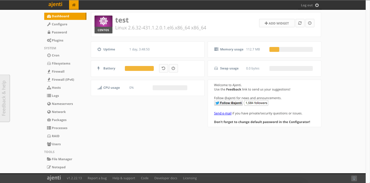
Task: Open the Feedback & help side tab
Action: coord(4,98)
